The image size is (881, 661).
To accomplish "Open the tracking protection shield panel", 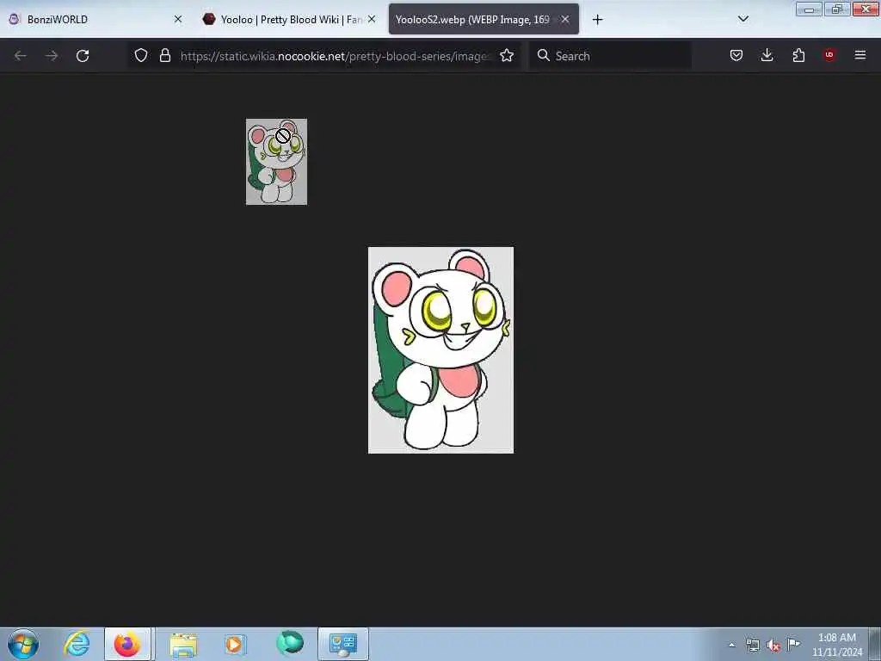I will click(x=141, y=56).
